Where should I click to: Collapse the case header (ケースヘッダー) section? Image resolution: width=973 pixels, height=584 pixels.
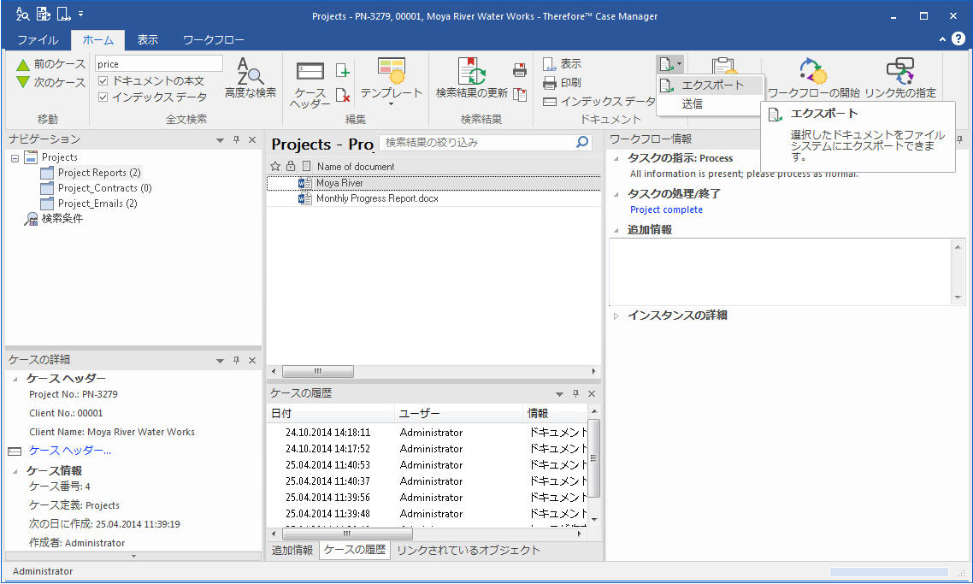coord(15,379)
